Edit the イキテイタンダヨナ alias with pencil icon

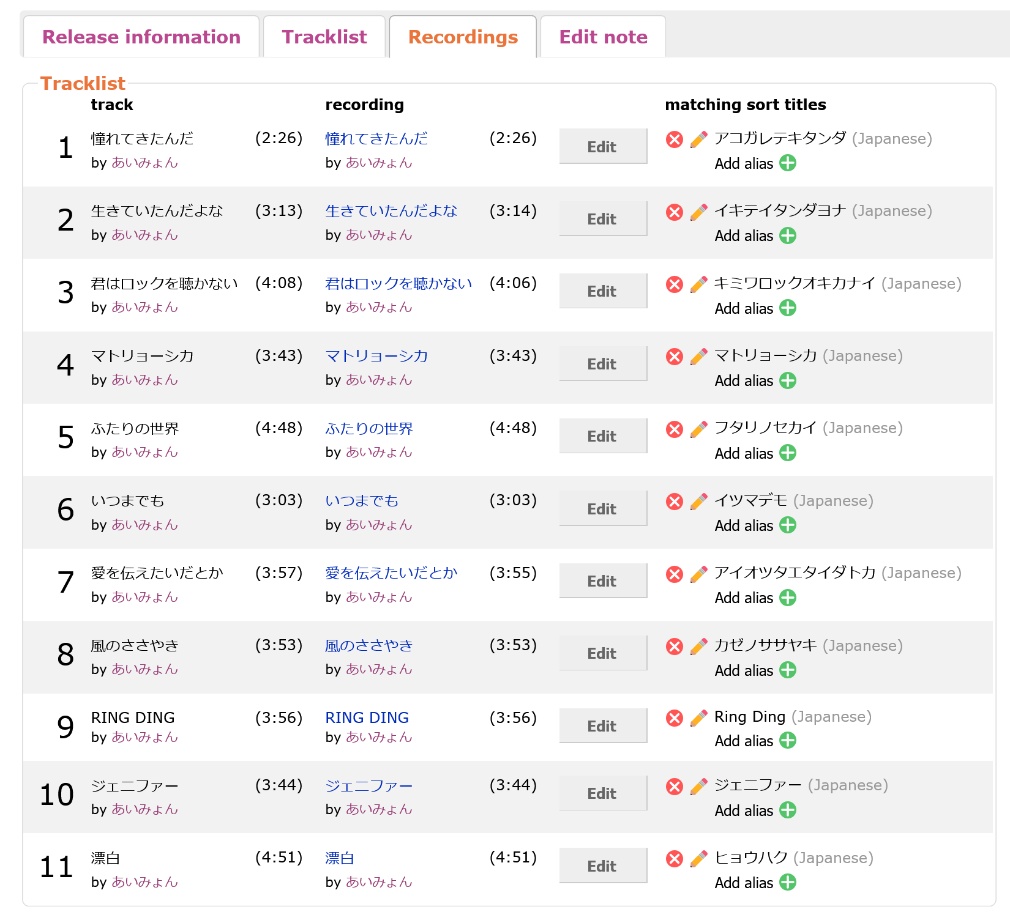click(698, 212)
